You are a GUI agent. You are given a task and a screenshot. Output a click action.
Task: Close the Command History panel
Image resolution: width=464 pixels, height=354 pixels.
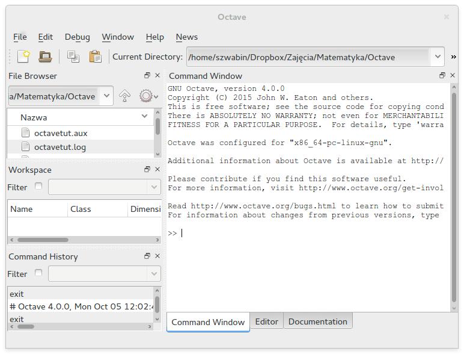(157, 256)
